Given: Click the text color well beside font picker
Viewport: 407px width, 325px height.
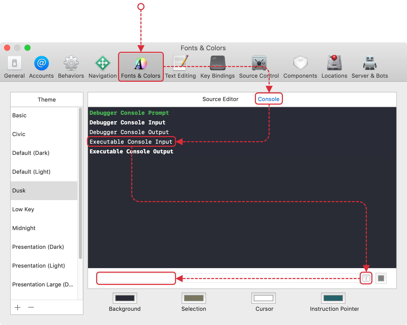Looking at the screenshot, I should point(381,278).
